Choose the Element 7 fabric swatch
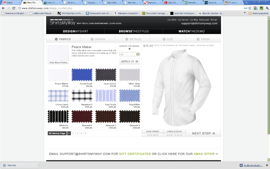The width and height of the screenshot is (270, 169). 106,117
